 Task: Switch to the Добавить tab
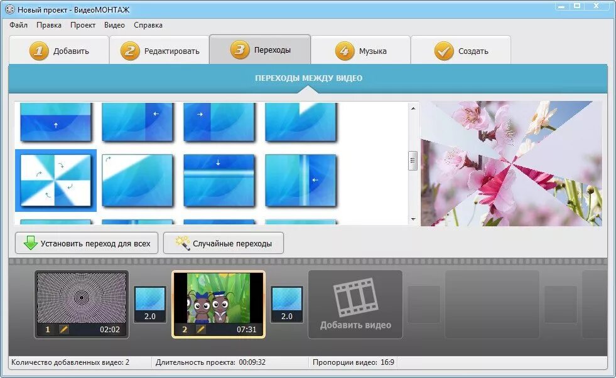[x=59, y=51]
